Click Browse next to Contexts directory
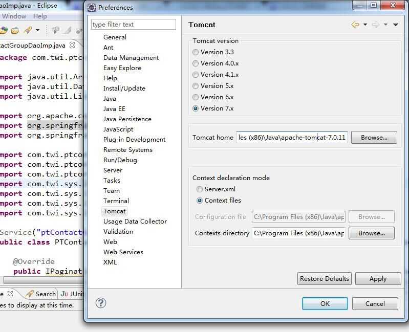 (372, 233)
